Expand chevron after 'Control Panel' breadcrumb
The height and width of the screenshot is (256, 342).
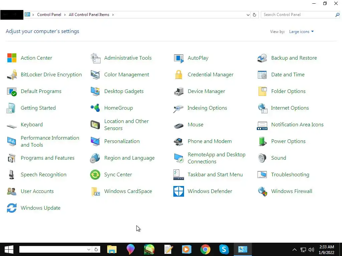[65, 15]
